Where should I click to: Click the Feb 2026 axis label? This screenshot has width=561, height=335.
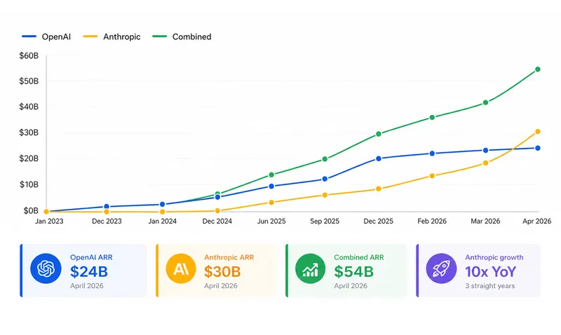point(432,221)
